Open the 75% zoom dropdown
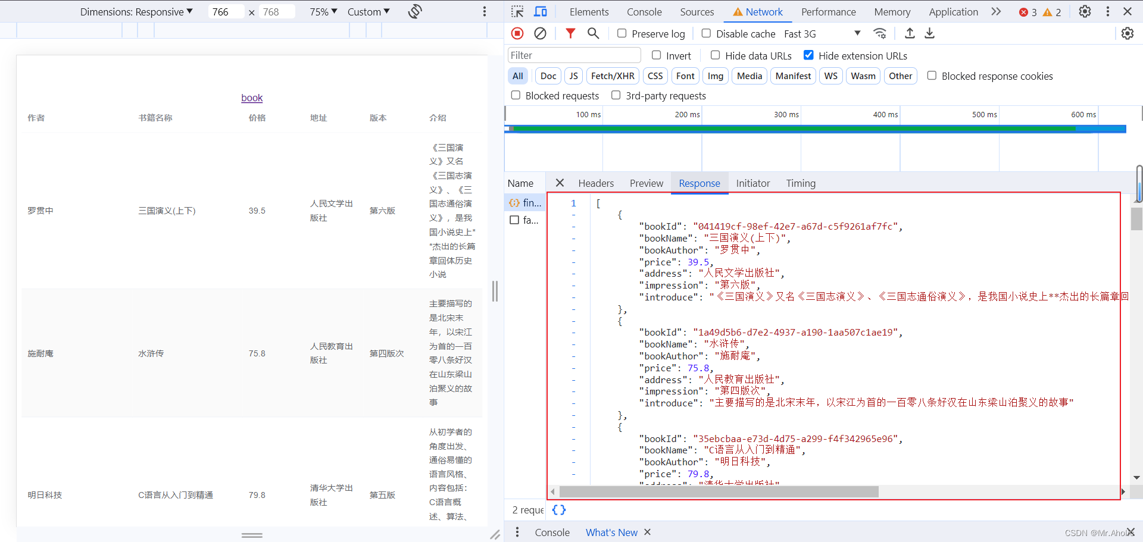 pyautogui.click(x=322, y=11)
